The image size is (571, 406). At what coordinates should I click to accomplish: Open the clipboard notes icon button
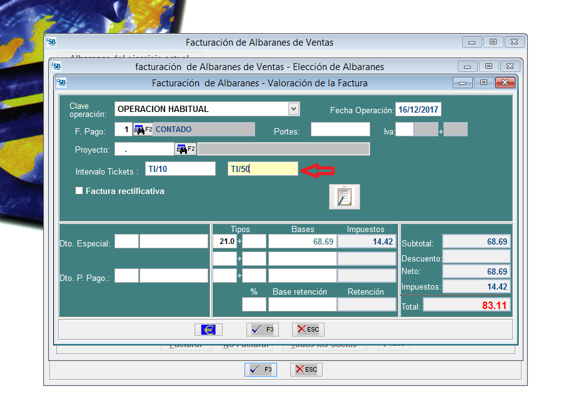coord(345,196)
